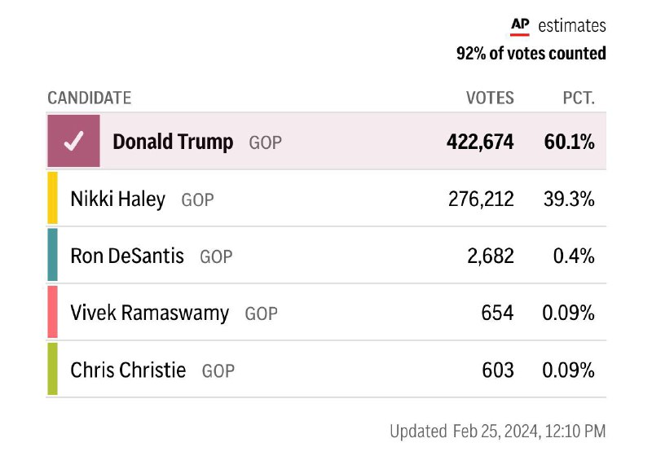Click Haley's 39.3% percentage
Screen dimensions: 652x460
click(569, 199)
